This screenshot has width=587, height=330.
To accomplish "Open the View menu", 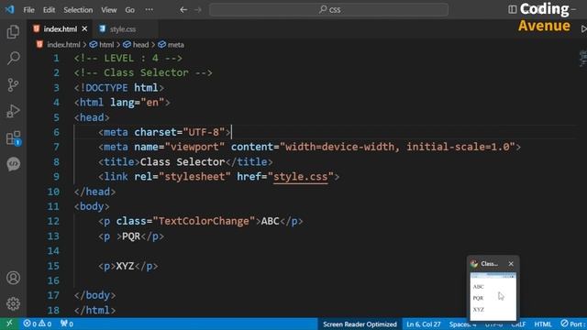I will click(108, 10).
